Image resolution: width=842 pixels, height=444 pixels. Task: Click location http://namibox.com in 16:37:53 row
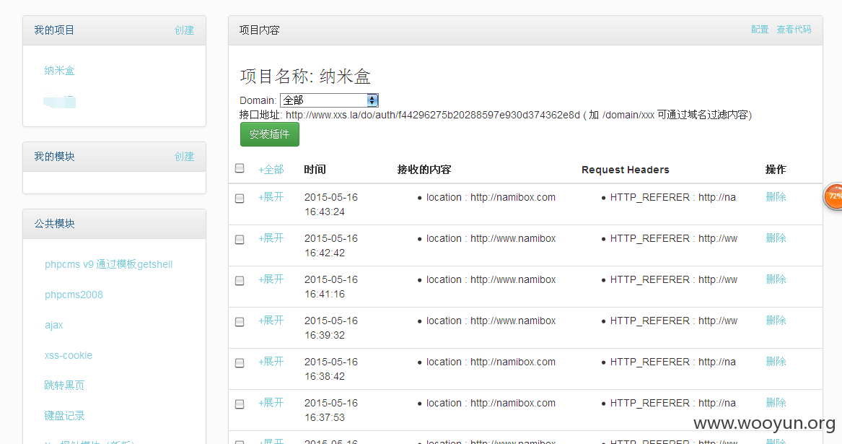(x=491, y=403)
